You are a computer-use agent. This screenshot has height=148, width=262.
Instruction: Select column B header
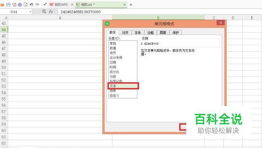click(x=158, y=18)
